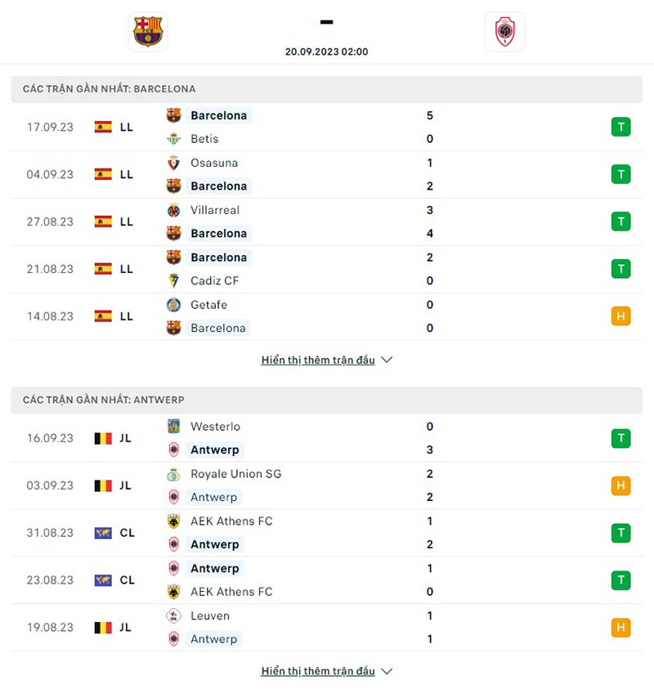The width and height of the screenshot is (654, 698).
Task: Toggle the green T result badge on 17.09.23
Action: [620, 127]
